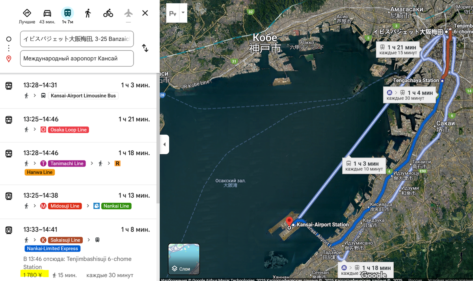The width and height of the screenshot is (473, 281).
Task: Open the Layers map thumbnail
Action: coord(184,259)
